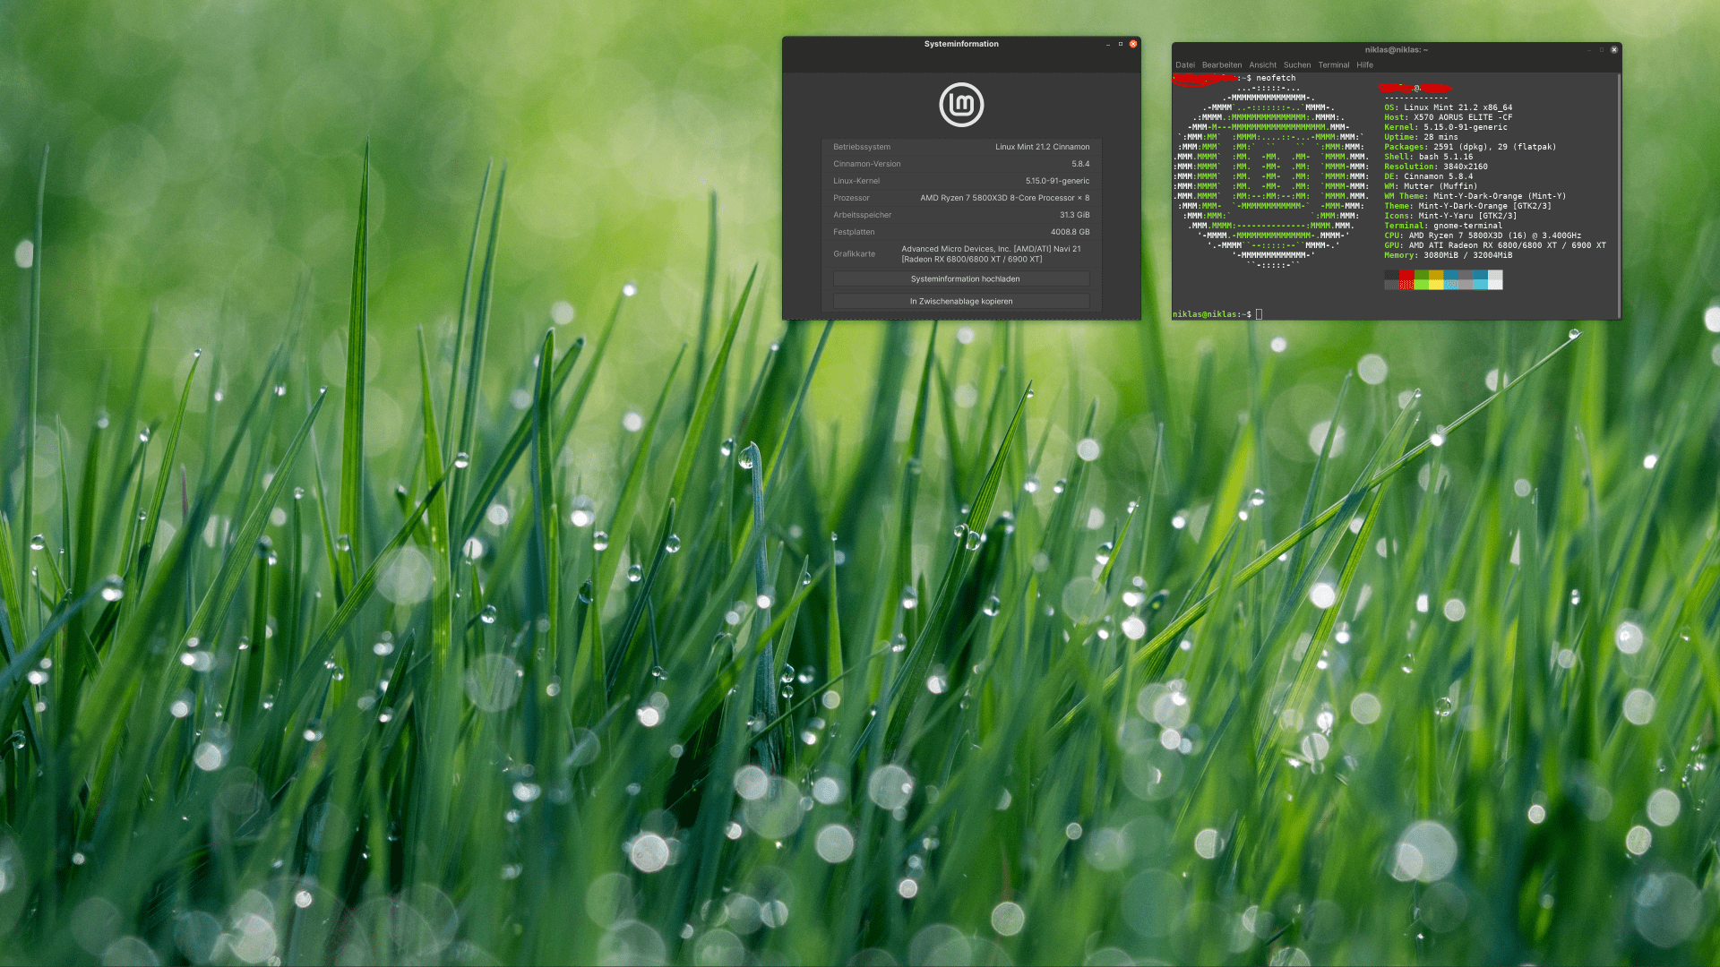Click the Festplatten value 4008.8 GB

(x=1071, y=232)
